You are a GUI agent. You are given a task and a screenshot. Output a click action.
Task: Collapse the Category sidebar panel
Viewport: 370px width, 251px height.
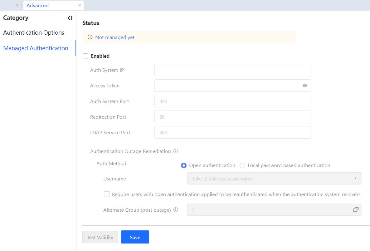click(70, 18)
